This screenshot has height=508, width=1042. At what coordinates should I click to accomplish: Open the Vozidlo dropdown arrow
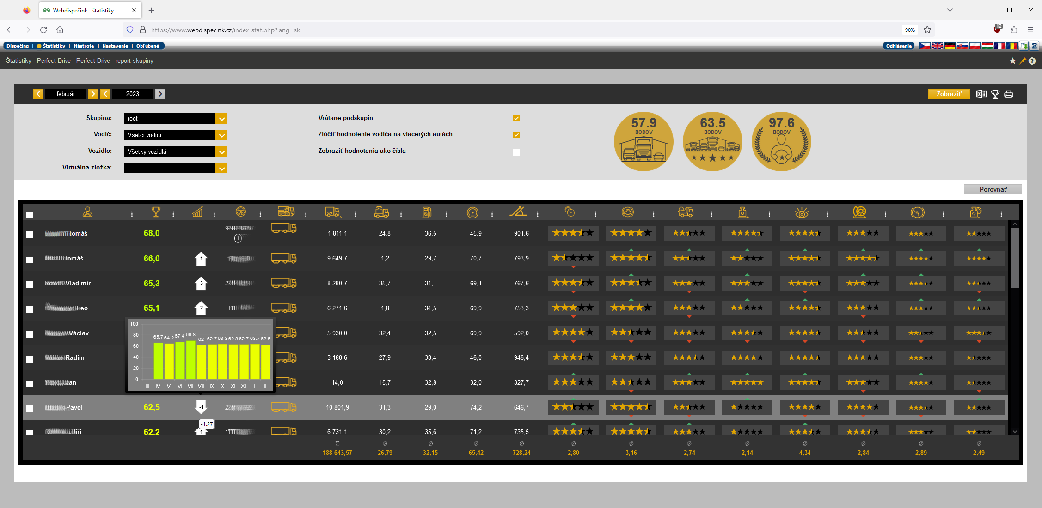coord(222,152)
